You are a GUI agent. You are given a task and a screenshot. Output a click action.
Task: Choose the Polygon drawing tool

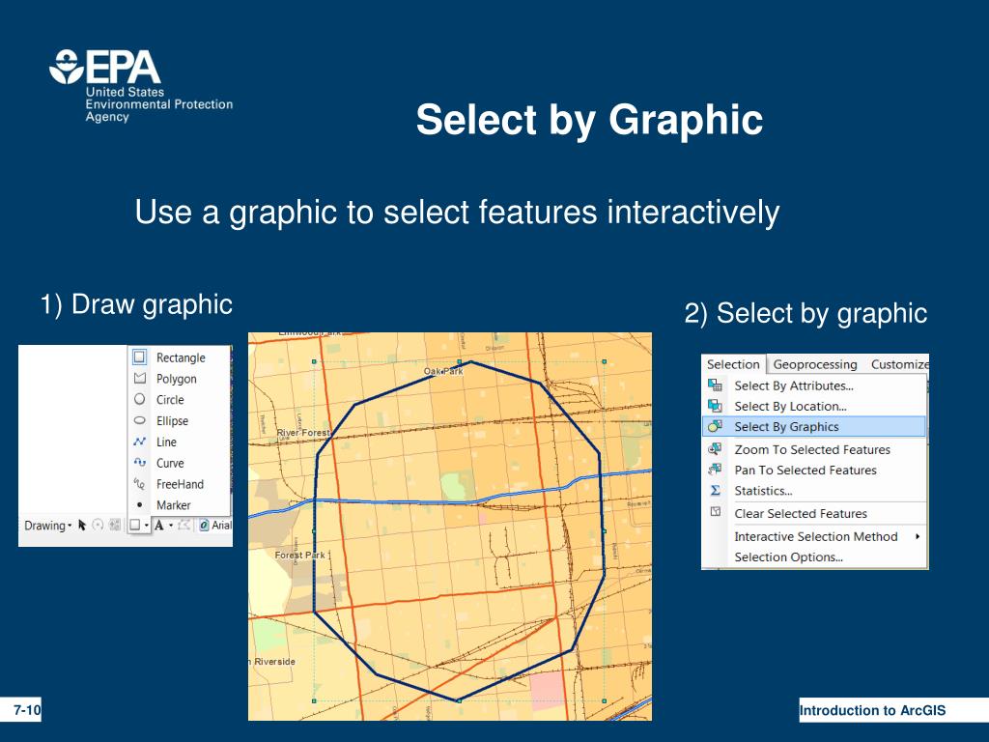tap(179, 379)
